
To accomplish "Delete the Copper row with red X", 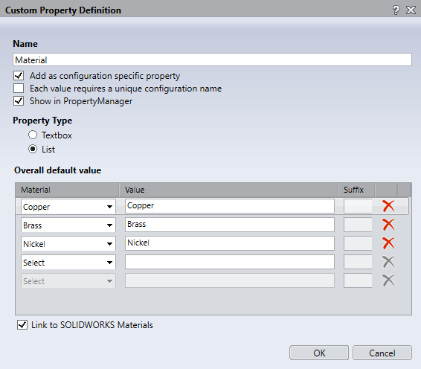I will tap(388, 206).
